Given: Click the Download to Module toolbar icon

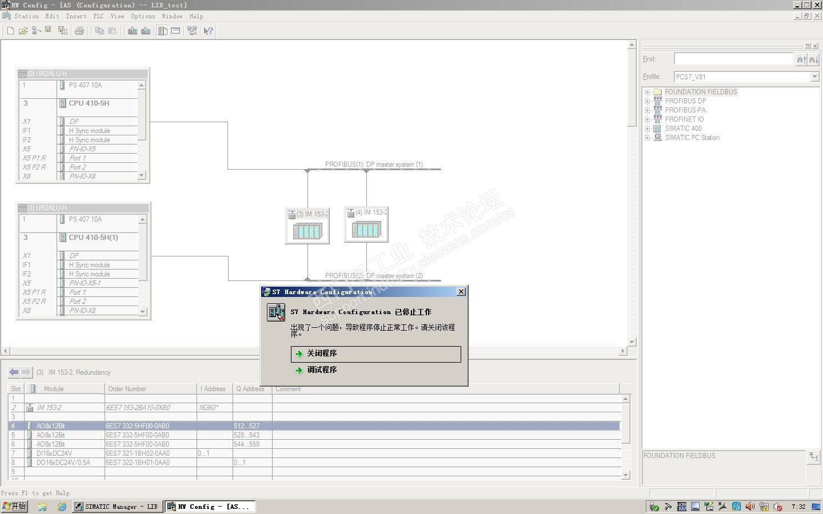Looking at the screenshot, I should [133, 31].
